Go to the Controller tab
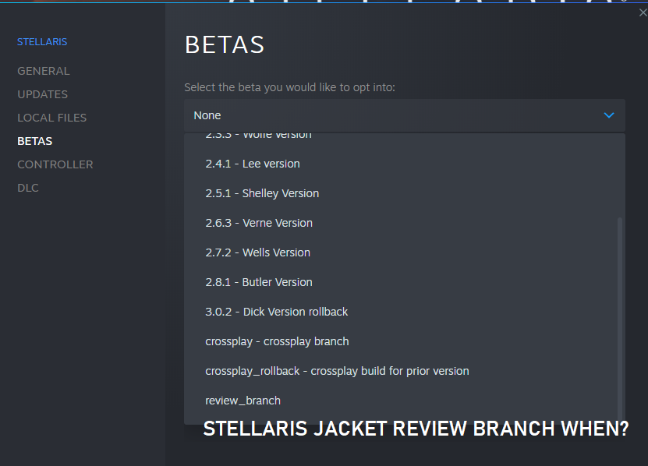 (55, 164)
